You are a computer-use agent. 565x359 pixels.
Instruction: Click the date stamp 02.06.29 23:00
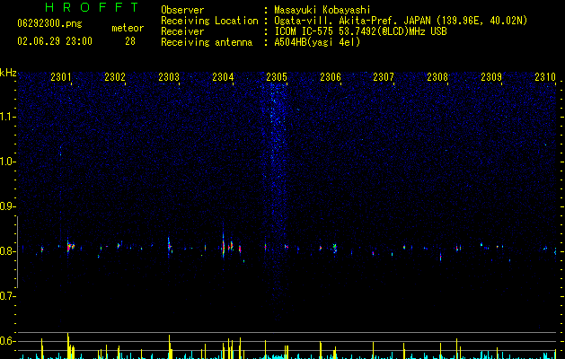55,41
